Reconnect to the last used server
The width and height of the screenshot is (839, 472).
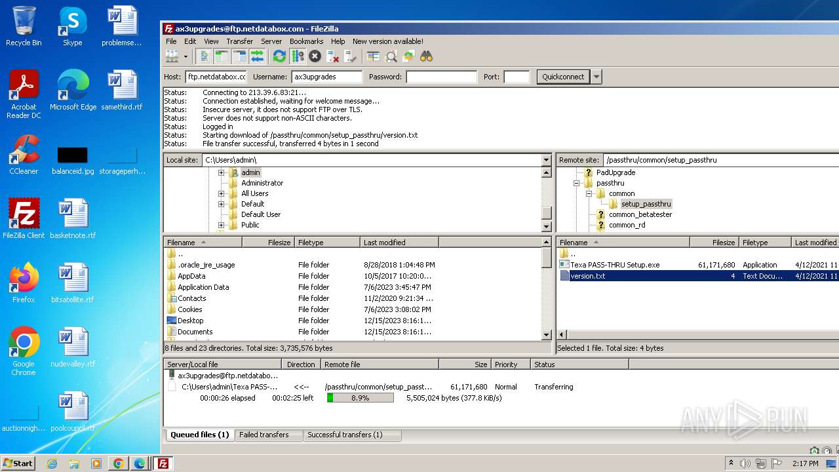pos(350,56)
